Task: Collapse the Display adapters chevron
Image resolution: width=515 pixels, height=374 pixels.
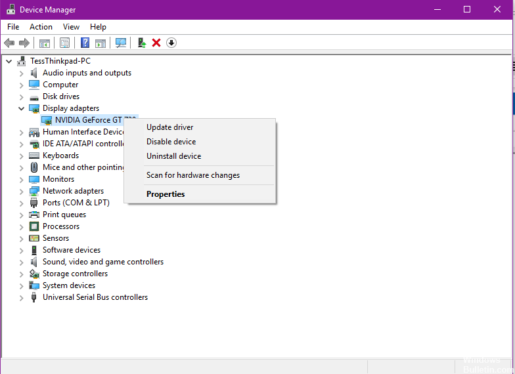Action: point(21,109)
